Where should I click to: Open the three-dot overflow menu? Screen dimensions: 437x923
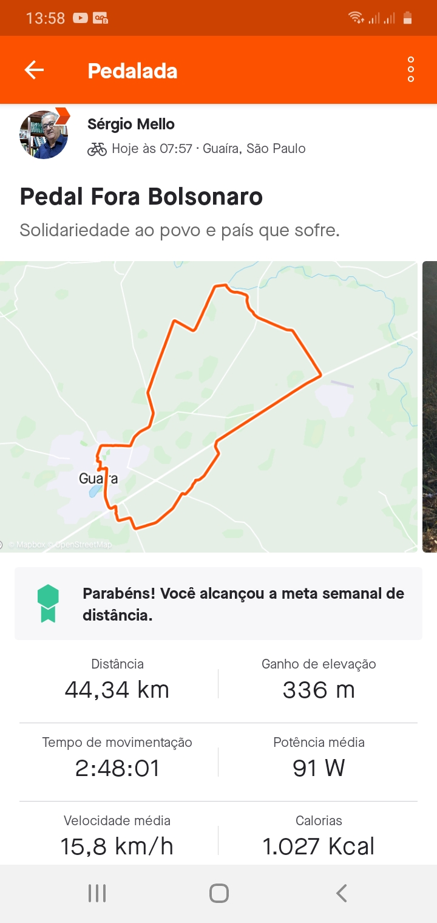(x=411, y=70)
